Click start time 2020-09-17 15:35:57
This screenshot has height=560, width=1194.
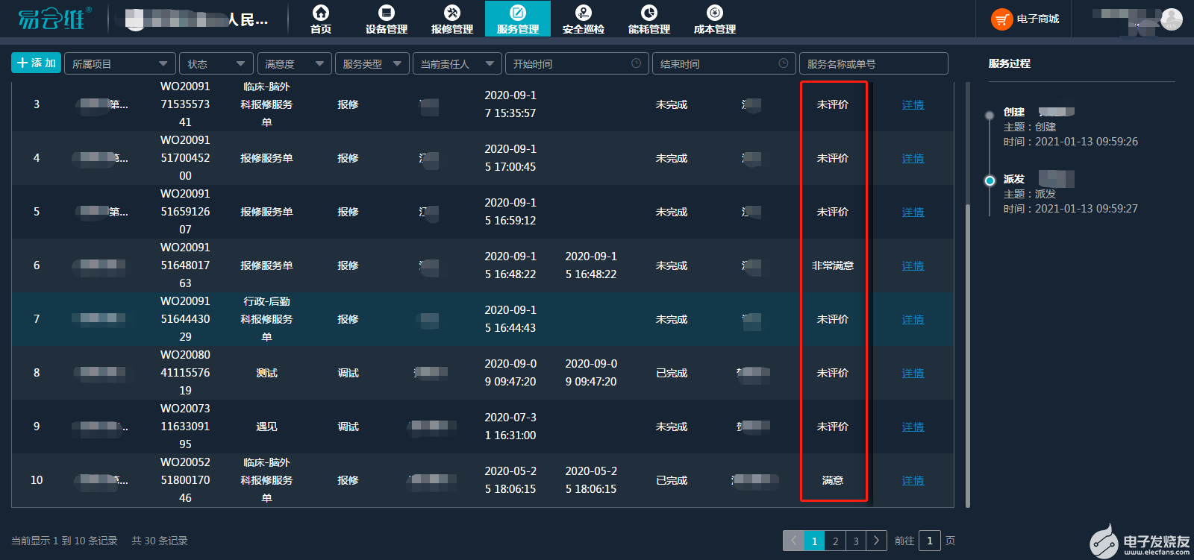click(x=510, y=104)
